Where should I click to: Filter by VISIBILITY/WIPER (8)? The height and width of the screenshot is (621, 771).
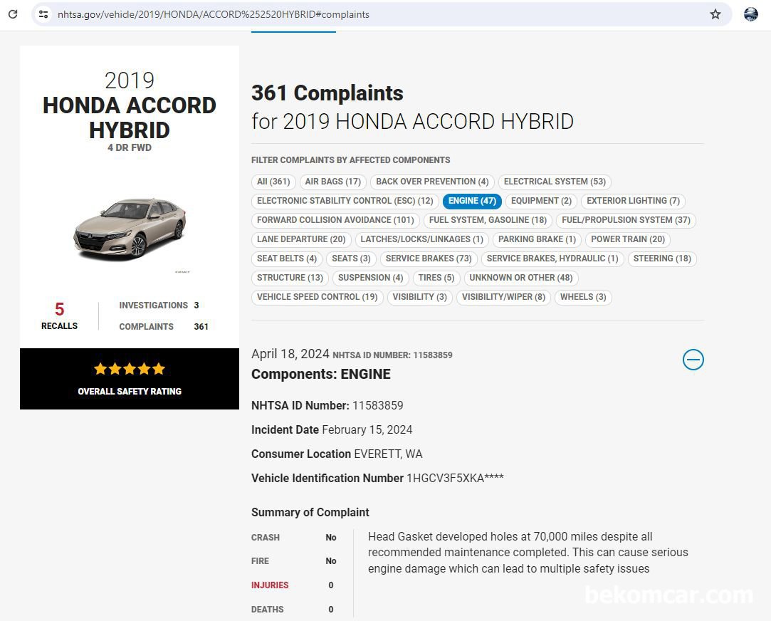[x=503, y=297]
